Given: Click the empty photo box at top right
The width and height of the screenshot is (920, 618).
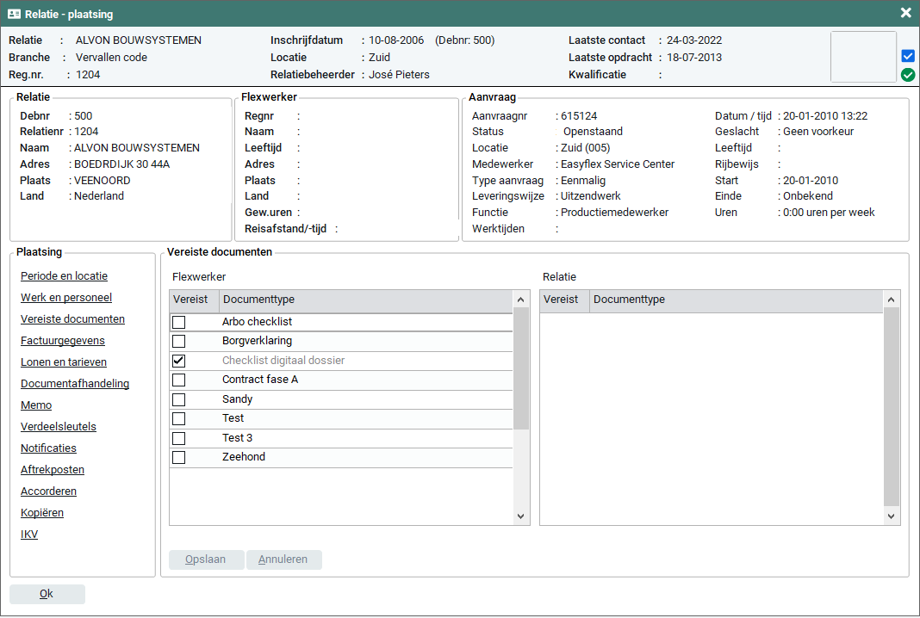Looking at the screenshot, I should 862,57.
